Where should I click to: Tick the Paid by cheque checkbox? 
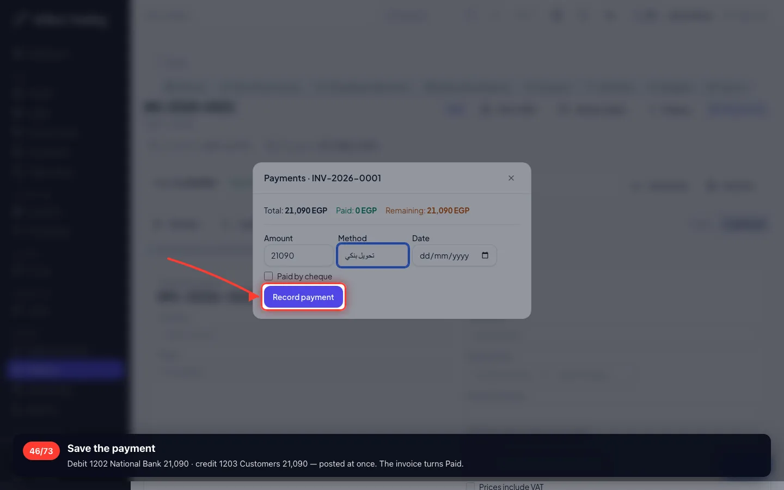click(268, 276)
